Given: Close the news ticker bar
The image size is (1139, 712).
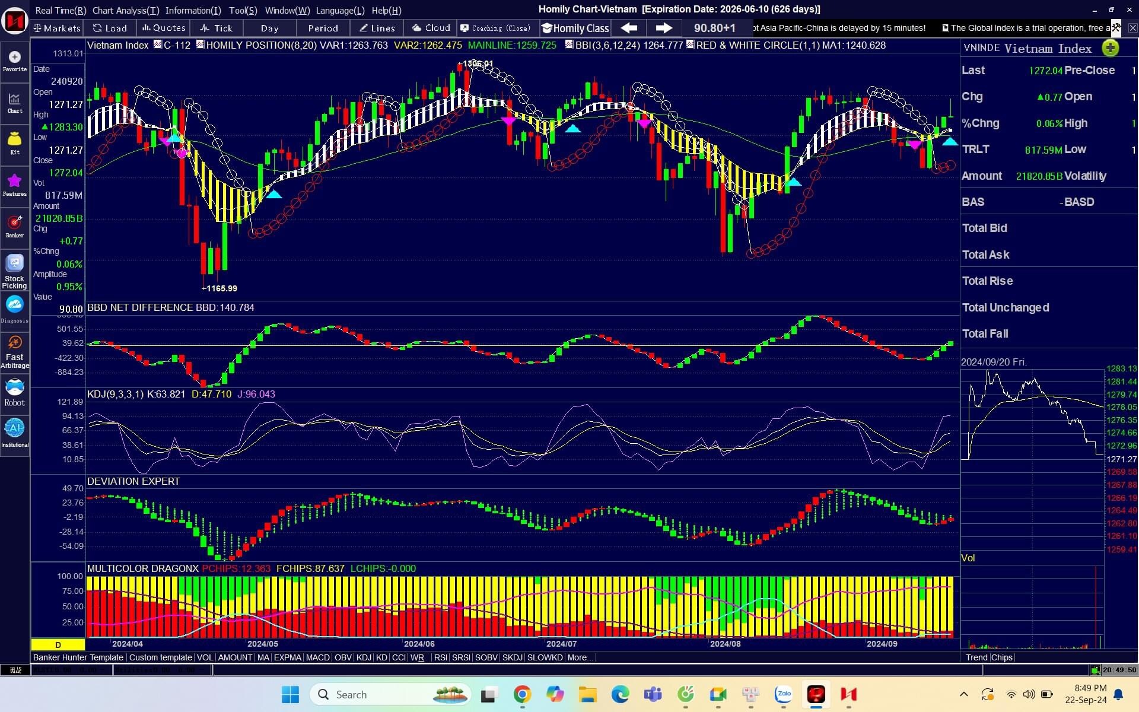Looking at the screenshot, I should point(1132,28).
